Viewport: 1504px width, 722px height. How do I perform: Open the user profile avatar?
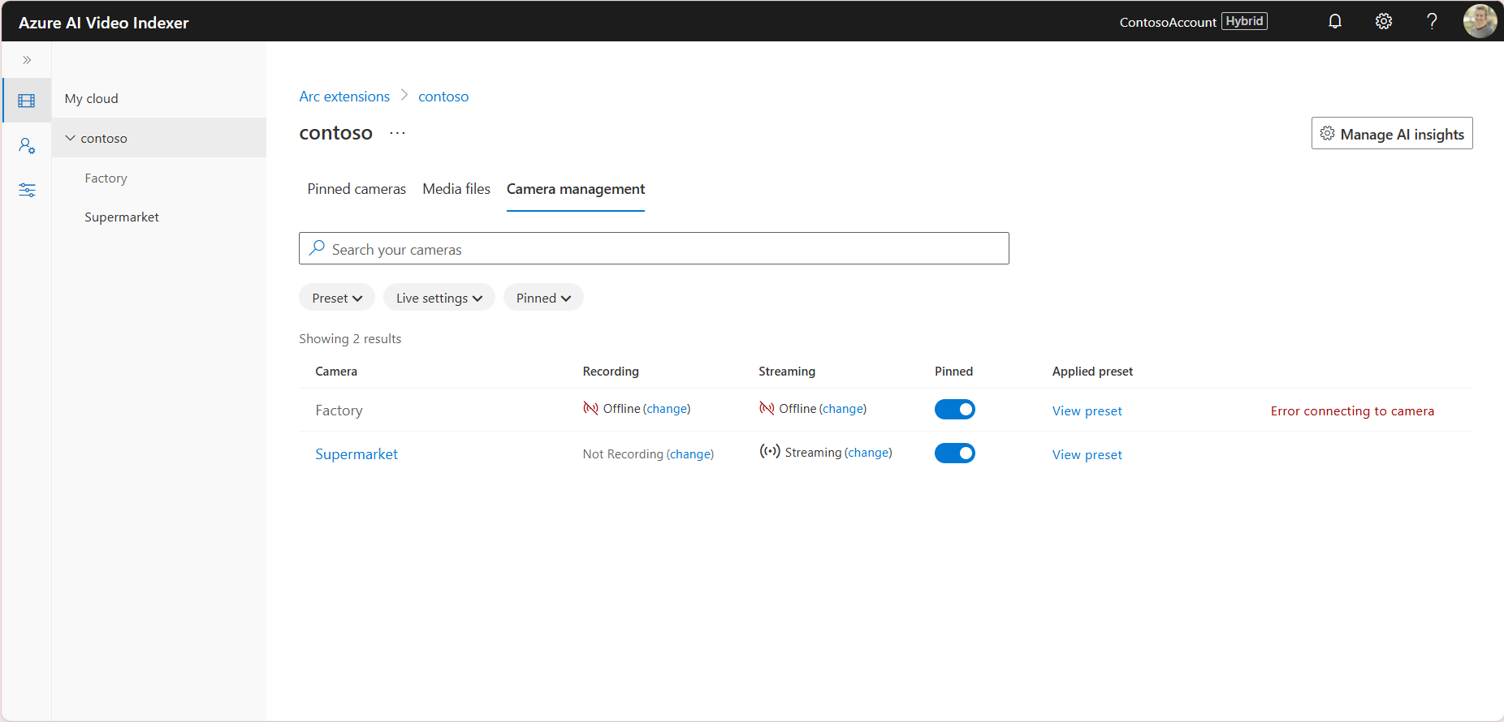pyautogui.click(x=1480, y=21)
